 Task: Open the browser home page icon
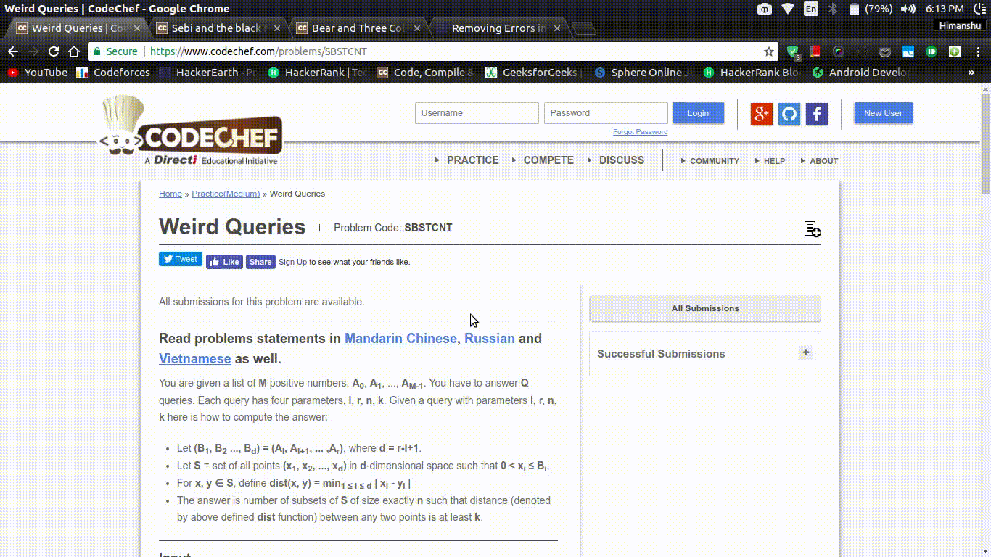pyautogui.click(x=74, y=51)
